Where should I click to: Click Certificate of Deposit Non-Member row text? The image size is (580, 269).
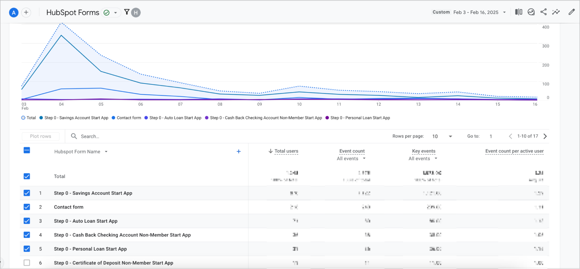coord(113,263)
